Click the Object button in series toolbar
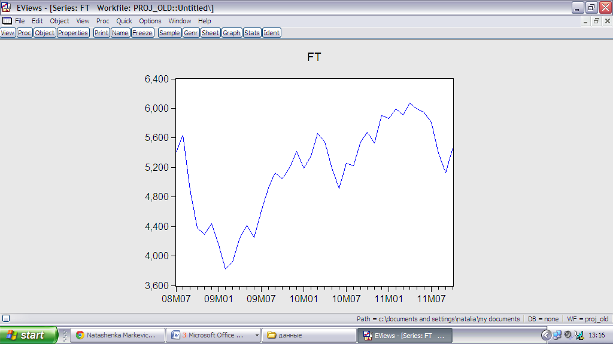This screenshot has width=613, height=344. 44,33
